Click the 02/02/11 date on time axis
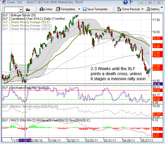Screen dimensions: 165x144 tap(73, 140)
